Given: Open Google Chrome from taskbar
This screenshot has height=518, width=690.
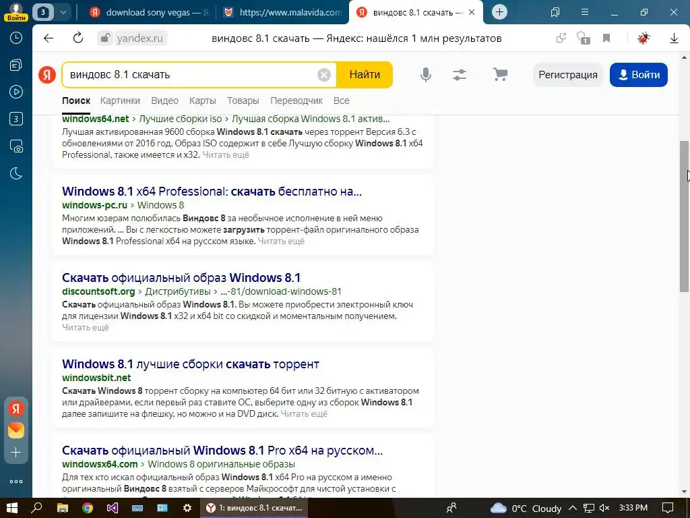Looking at the screenshot, I should [x=88, y=508].
